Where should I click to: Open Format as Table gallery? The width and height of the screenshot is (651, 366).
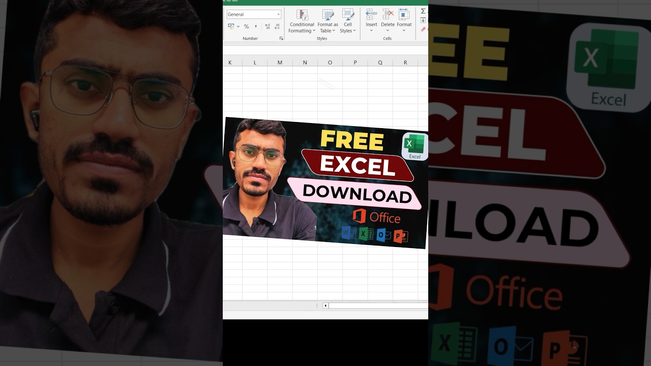(x=328, y=21)
